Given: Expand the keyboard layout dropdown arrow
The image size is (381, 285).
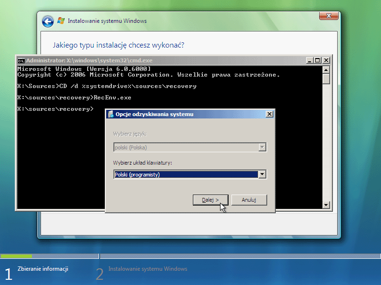Looking at the screenshot, I should [x=262, y=175].
